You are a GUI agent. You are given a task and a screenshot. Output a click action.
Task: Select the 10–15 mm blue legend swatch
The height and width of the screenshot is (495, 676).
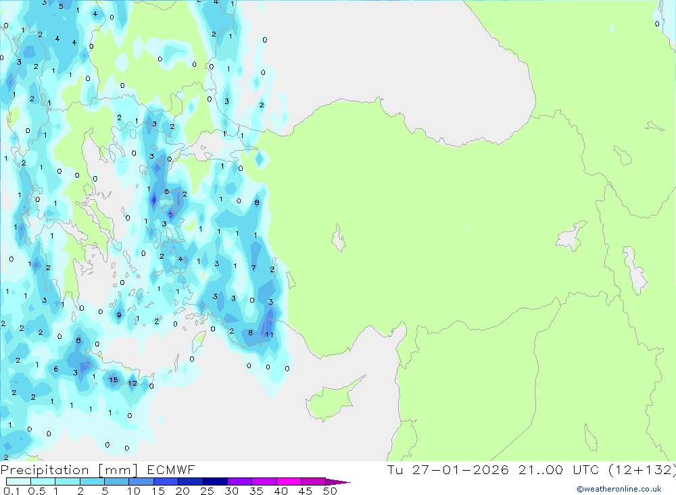(x=141, y=481)
